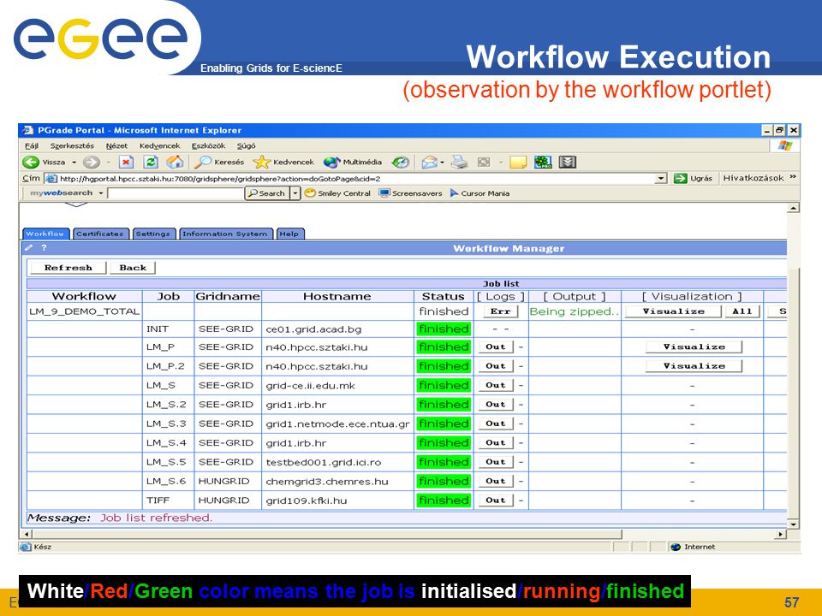Open the Mail envelope icon
Screen dimensions: 822x616
(x=429, y=163)
